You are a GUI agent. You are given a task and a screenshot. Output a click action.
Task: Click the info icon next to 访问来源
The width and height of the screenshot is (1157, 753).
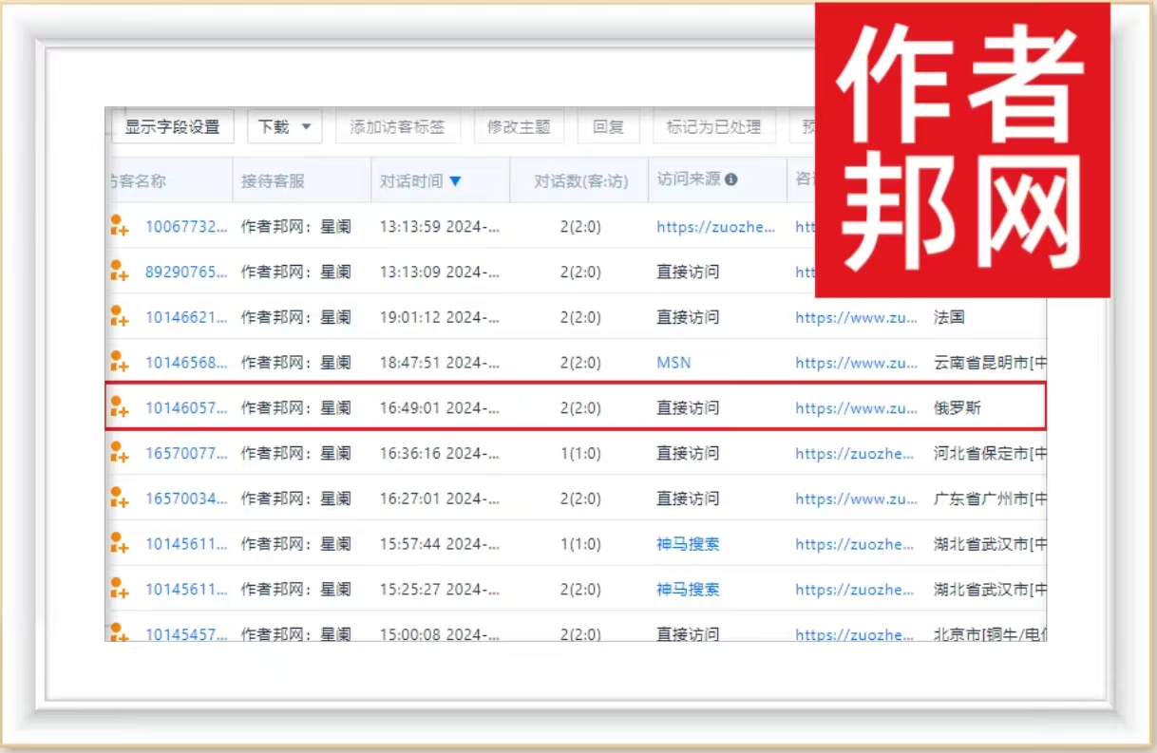[x=730, y=179]
